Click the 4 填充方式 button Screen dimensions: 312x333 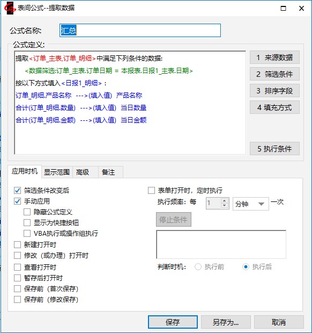pos(274,107)
